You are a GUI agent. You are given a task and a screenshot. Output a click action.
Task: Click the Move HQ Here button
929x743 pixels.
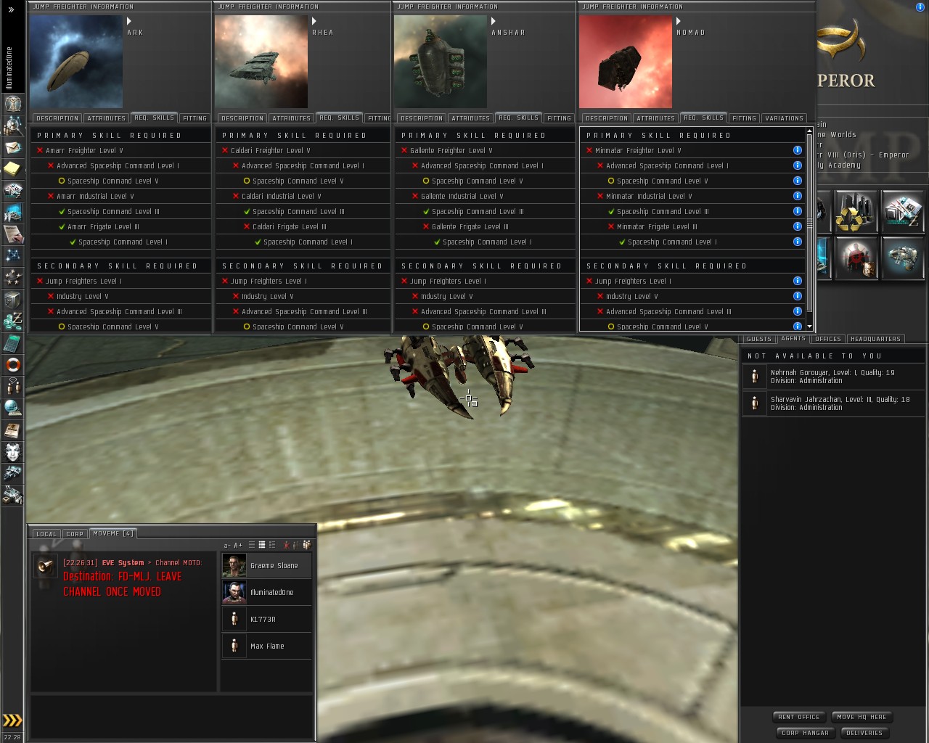click(862, 717)
